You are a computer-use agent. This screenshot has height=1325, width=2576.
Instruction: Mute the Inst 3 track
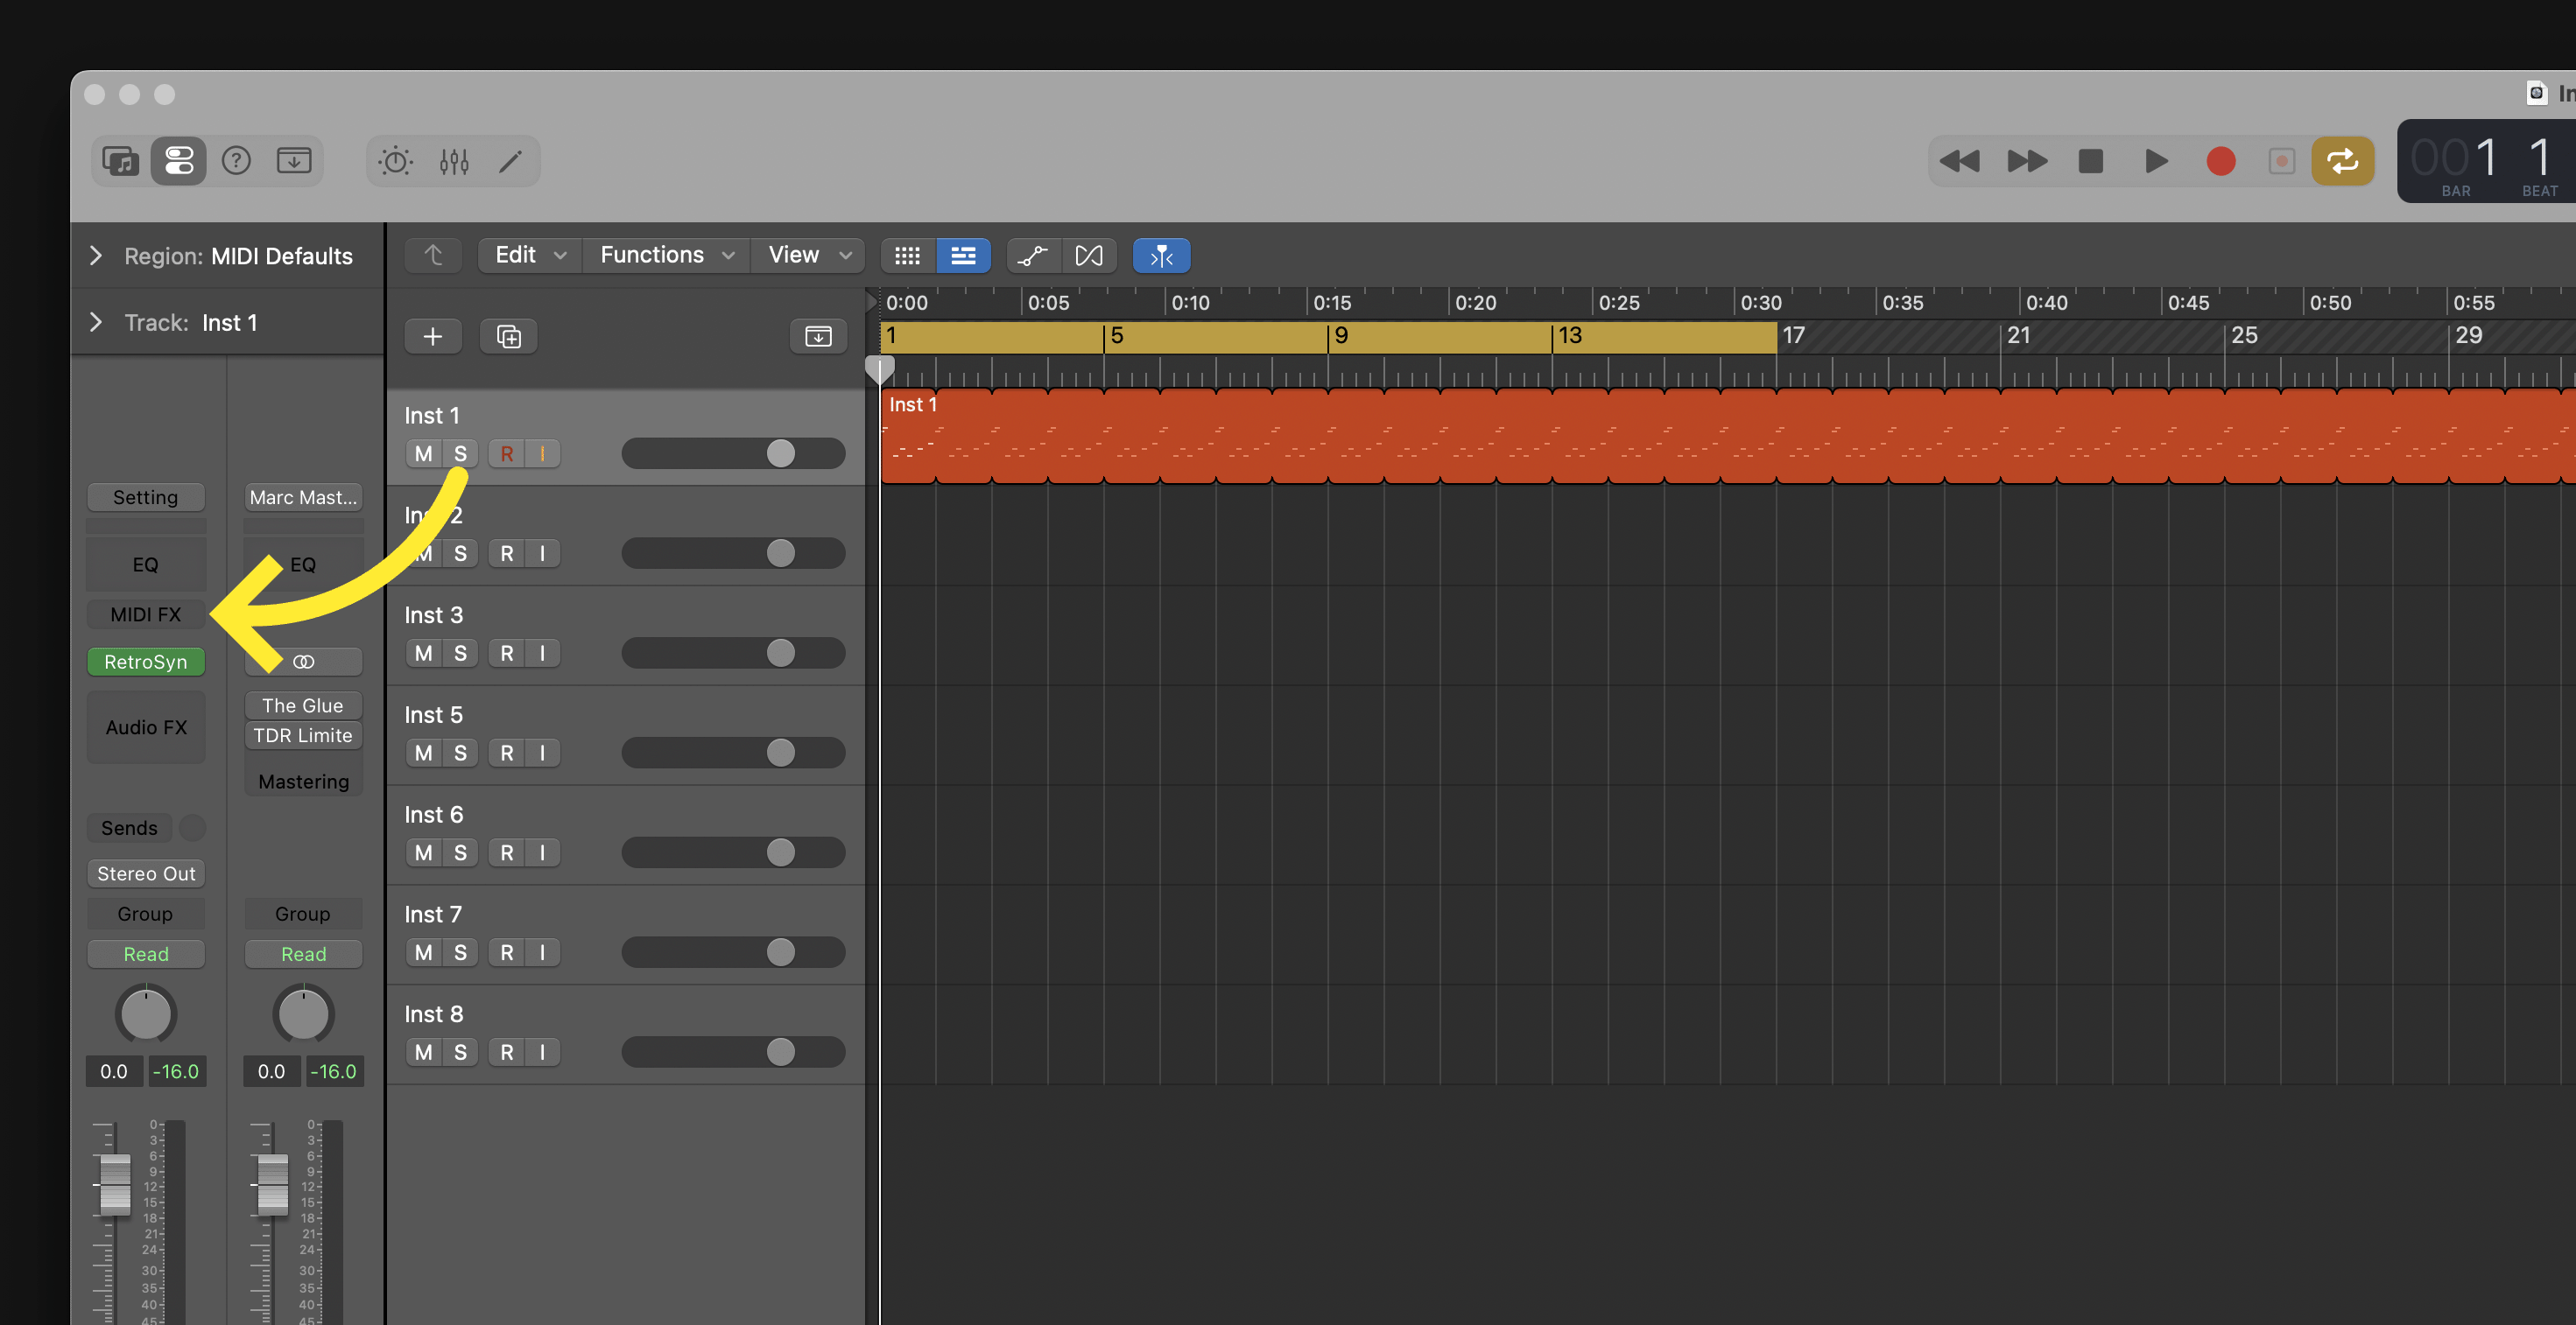tap(424, 654)
